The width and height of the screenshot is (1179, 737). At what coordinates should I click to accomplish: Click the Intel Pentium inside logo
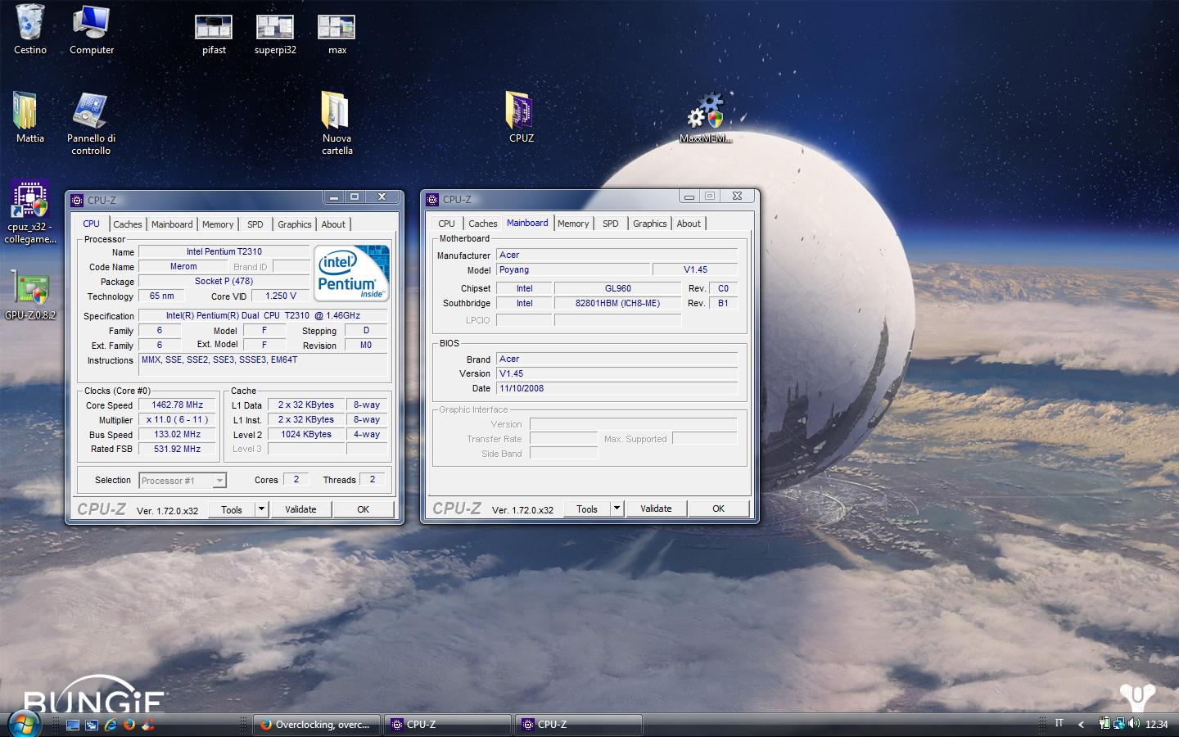click(351, 273)
